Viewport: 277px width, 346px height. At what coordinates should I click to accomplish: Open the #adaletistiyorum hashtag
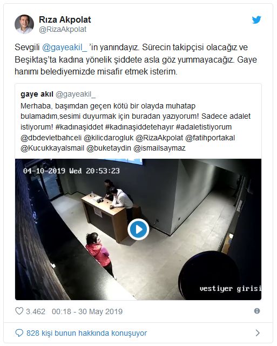pyautogui.click(x=204, y=127)
